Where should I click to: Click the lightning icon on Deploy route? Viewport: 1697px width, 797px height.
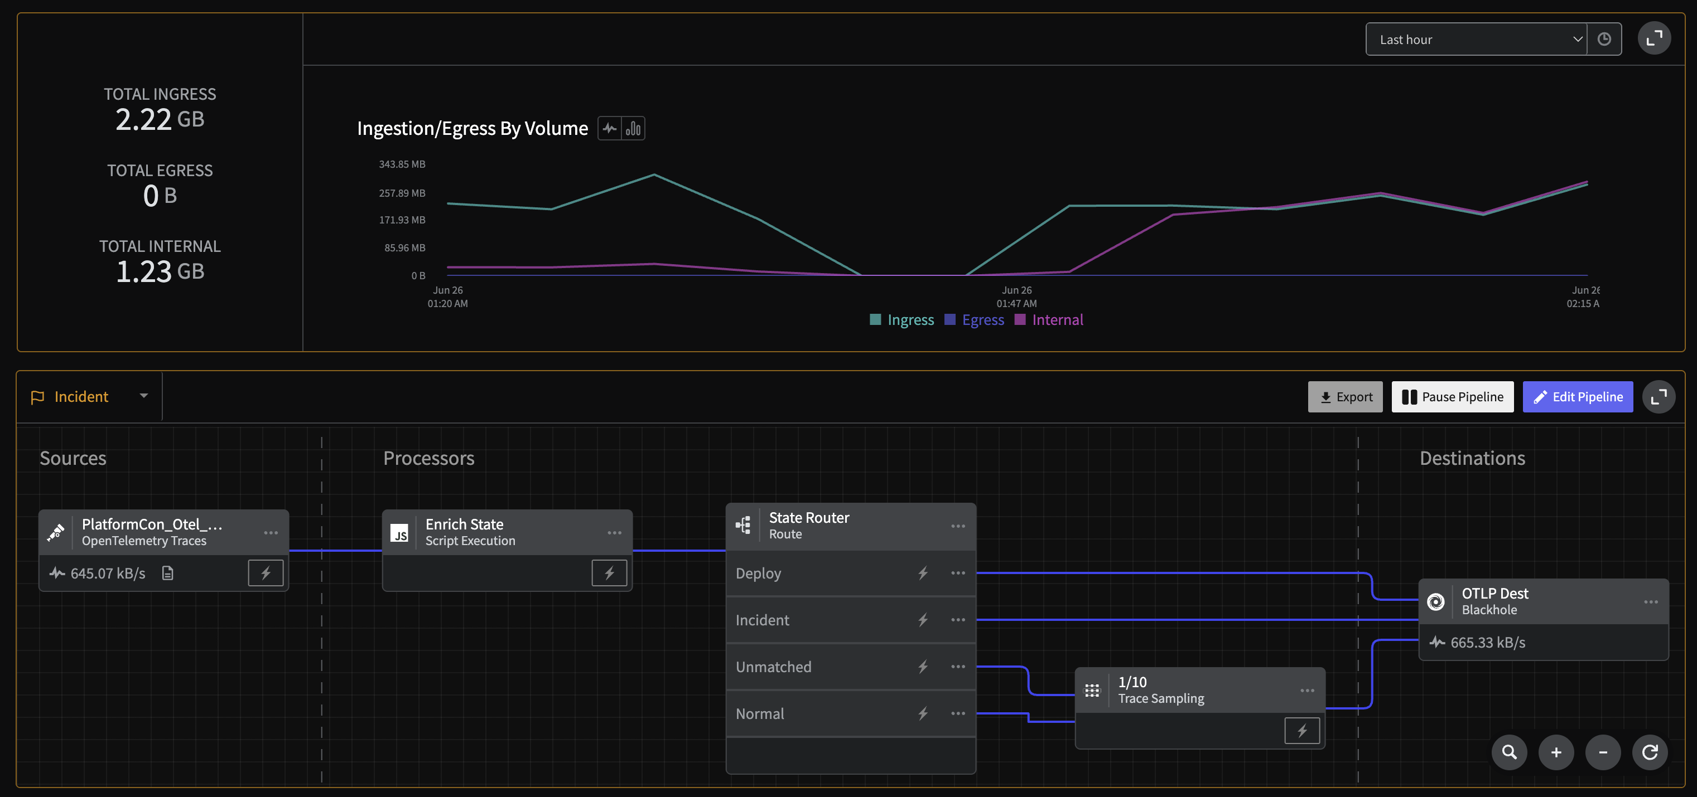[x=923, y=574]
